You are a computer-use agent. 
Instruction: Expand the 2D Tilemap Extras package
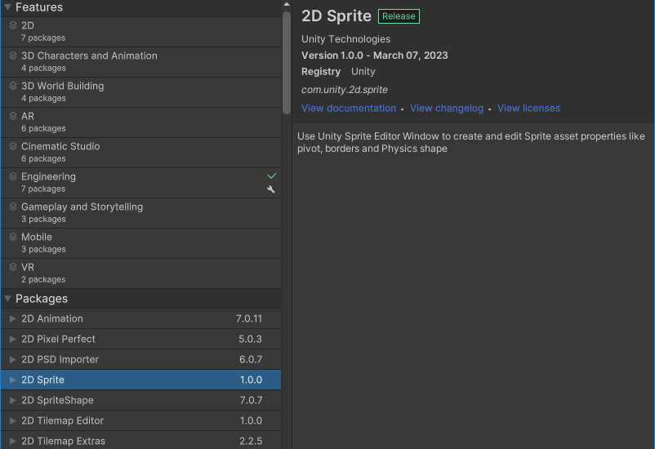pos(12,441)
